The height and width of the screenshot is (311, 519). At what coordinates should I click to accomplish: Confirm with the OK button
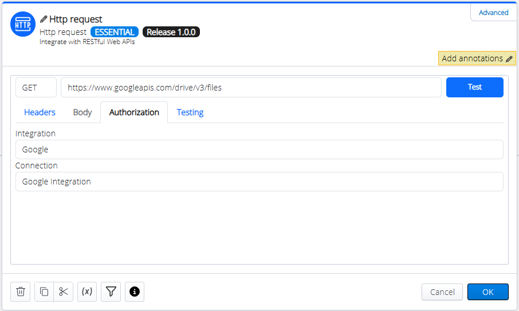coord(488,292)
